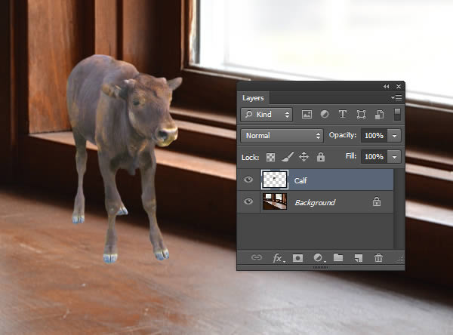Toggle layer filtering on/off switch
Image resolution: width=453 pixels, height=335 pixels.
point(397,115)
